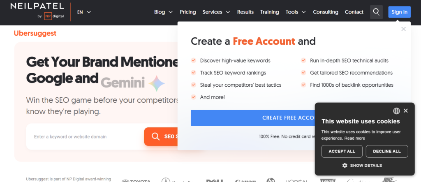Click the gear icon beside Show Details
Image resolution: width=421 pixels, height=182 pixels.
345,166
